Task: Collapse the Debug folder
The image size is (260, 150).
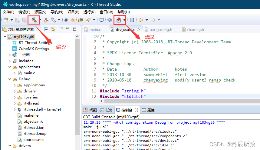Action: 10,79
